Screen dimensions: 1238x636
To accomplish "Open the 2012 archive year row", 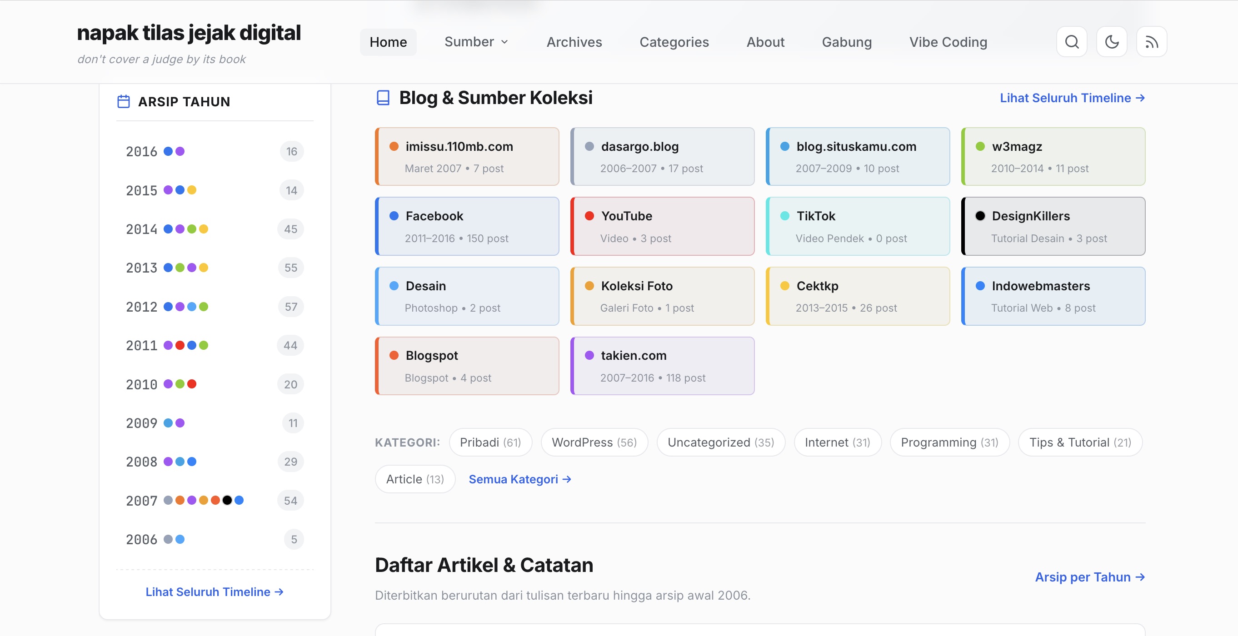I will pyautogui.click(x=215, y=307).
